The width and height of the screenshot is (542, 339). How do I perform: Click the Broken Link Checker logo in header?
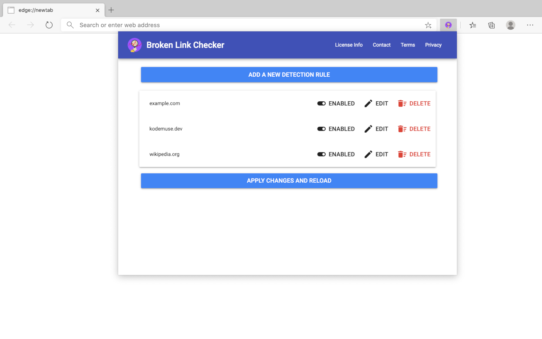(x=135, y=45)
